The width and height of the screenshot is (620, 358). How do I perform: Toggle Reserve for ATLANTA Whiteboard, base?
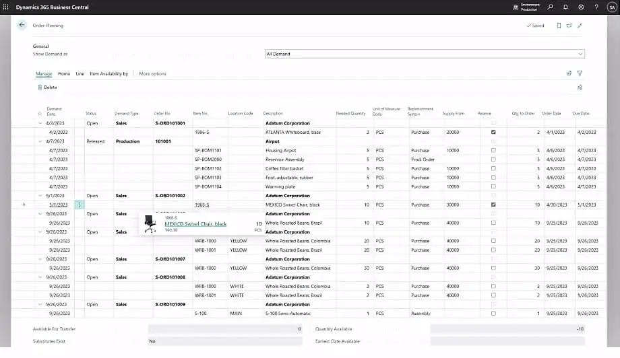pyautogui.click(x=493, y=132)
